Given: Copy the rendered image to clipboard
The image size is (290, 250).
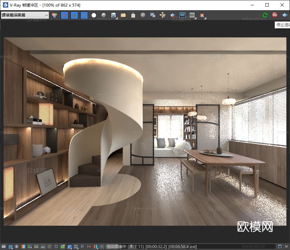Looking at the screenshot, I should [133, 15].
